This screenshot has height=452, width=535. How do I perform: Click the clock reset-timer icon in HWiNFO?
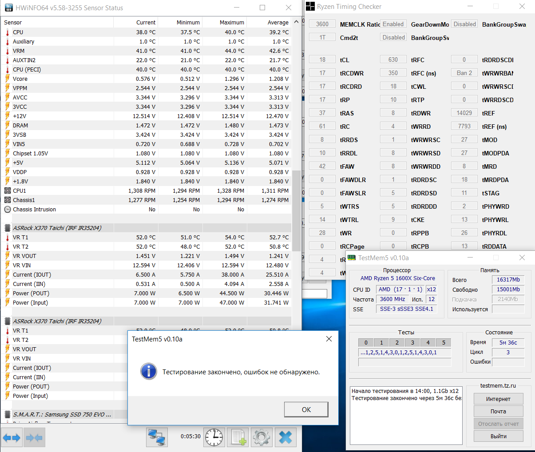214,437
